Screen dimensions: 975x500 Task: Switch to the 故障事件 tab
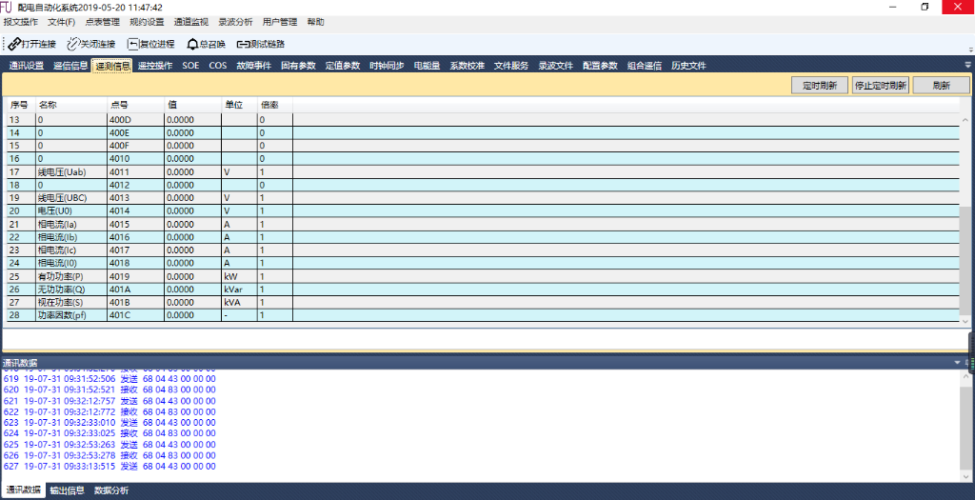click(253, 66)
